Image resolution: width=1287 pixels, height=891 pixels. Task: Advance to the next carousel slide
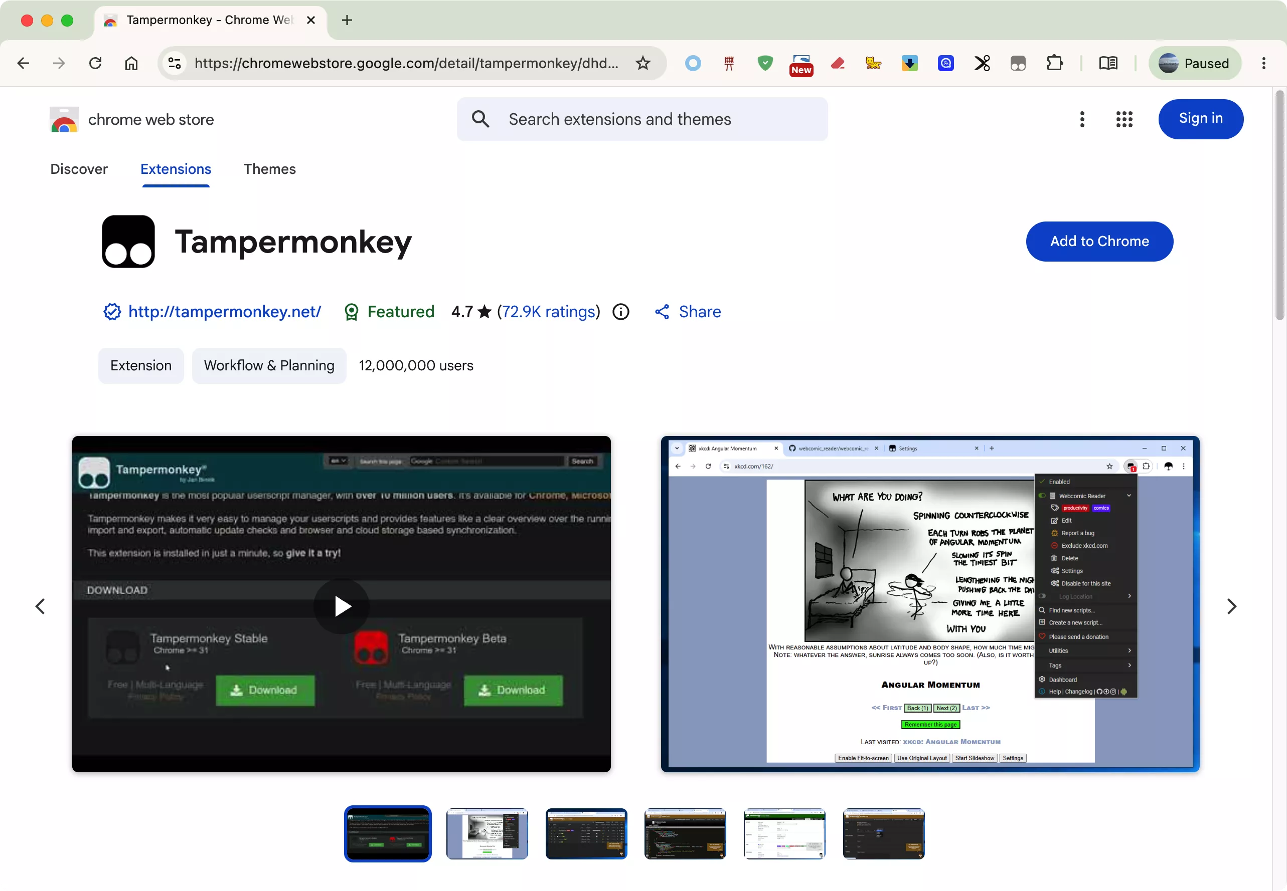pyautogui.click(x=1231, y=606)
